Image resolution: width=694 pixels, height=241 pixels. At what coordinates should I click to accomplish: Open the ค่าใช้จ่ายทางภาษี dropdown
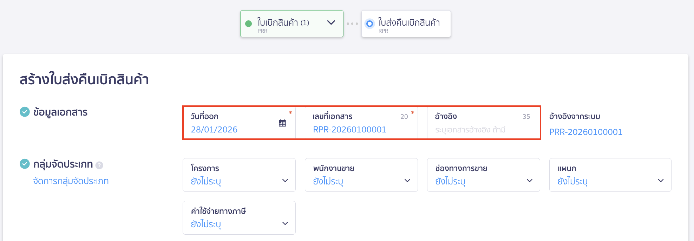(x=239, y=217)
